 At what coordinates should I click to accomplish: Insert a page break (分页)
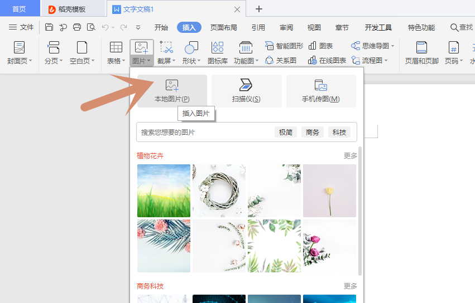(x=54, y=52)
